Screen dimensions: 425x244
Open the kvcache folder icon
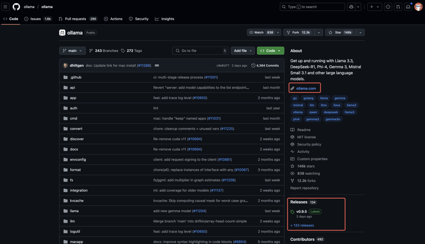coord(65,201)
